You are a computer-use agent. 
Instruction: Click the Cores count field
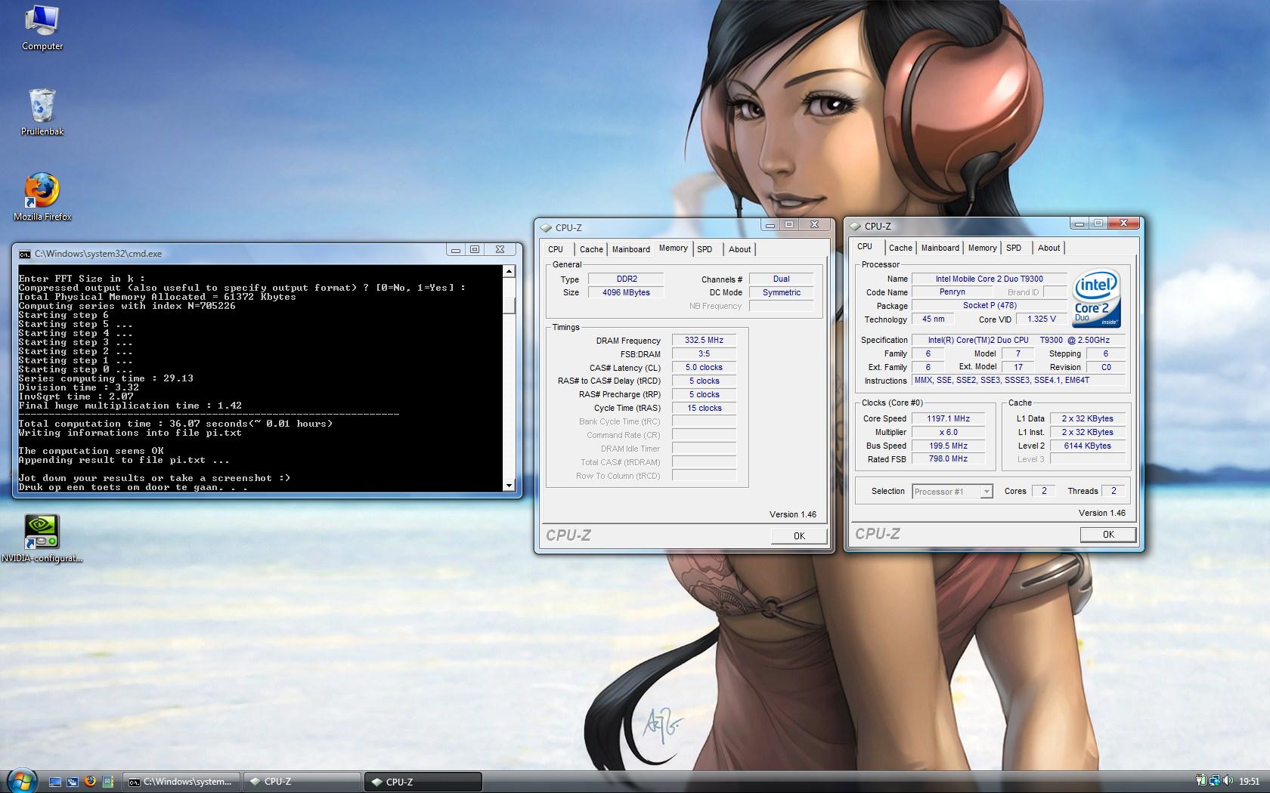tap(1044, 491)
